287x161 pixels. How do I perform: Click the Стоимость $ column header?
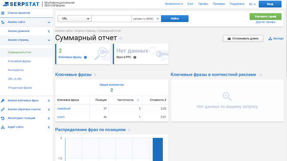[x=158, y=100]
